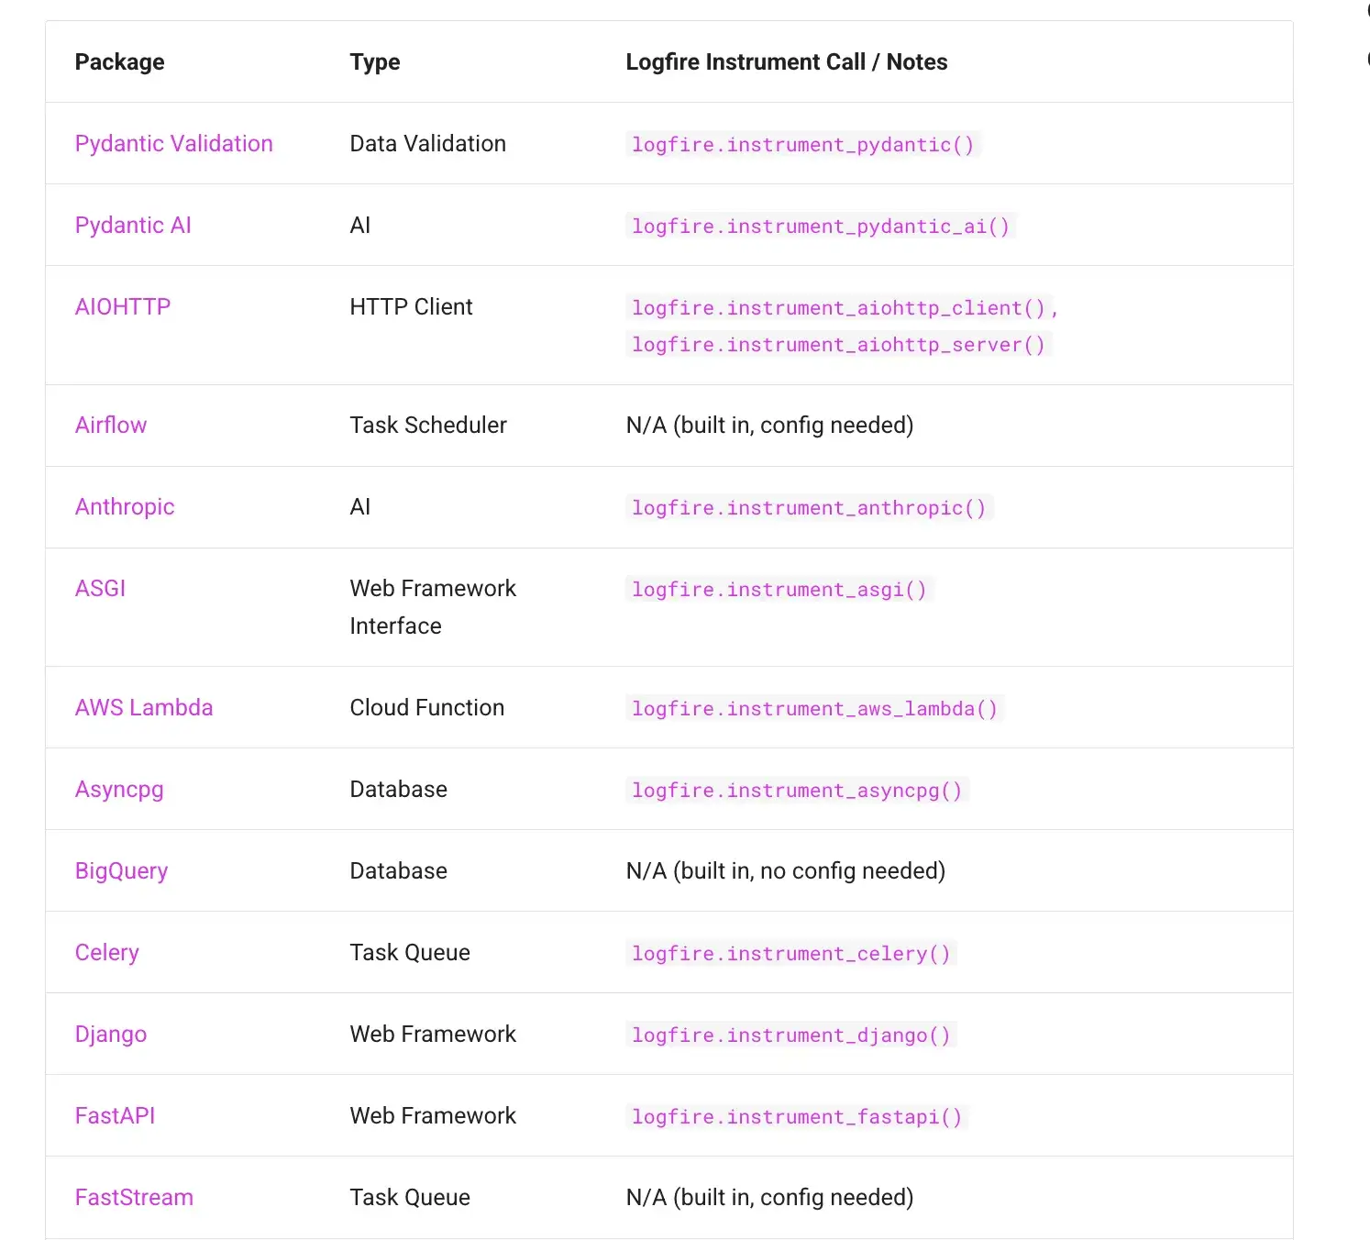Click the Package column header
Image resolution: width=1370 pixels, height=1240 pixels.
pos(119,61)
